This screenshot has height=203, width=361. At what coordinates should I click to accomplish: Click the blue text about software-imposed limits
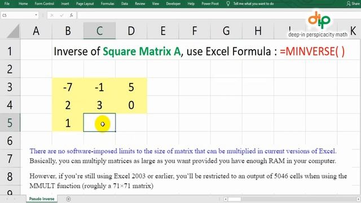click(x=183, y=151)
